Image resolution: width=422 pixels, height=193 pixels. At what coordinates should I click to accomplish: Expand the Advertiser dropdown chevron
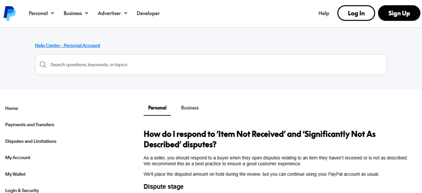tap(126, 13)
